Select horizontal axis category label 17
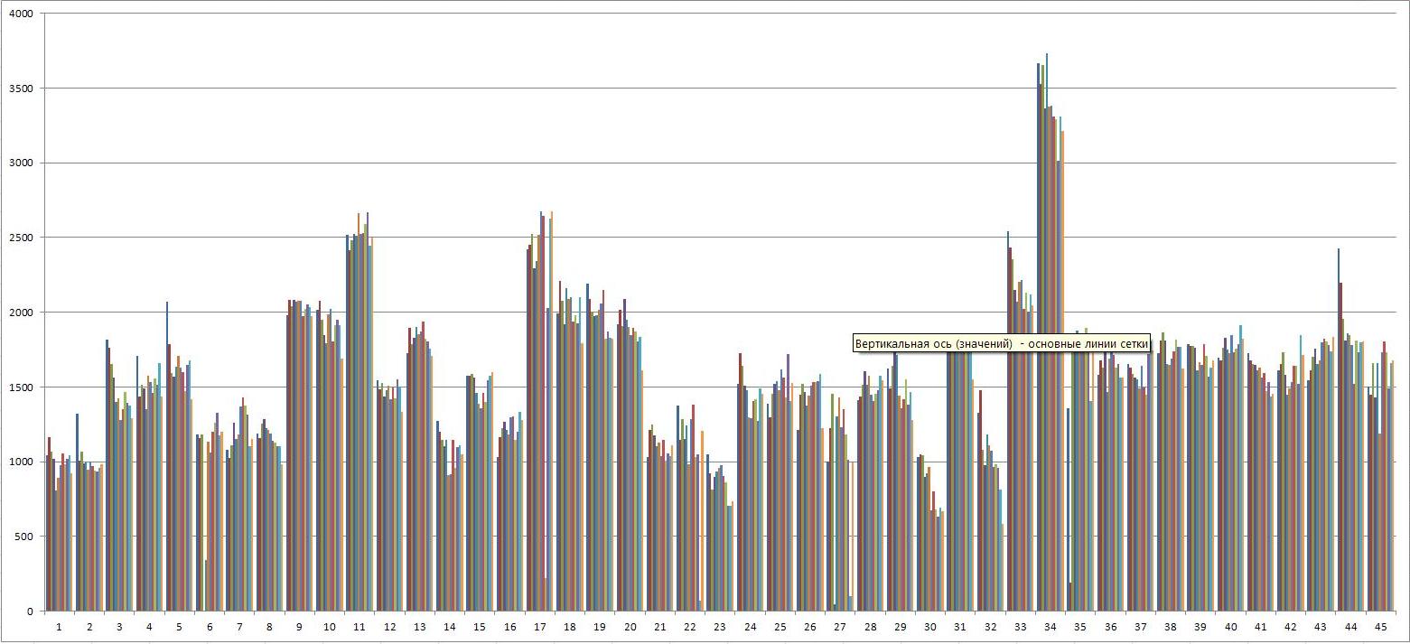This screenshot has height=644, width=1410. (539, 627)
